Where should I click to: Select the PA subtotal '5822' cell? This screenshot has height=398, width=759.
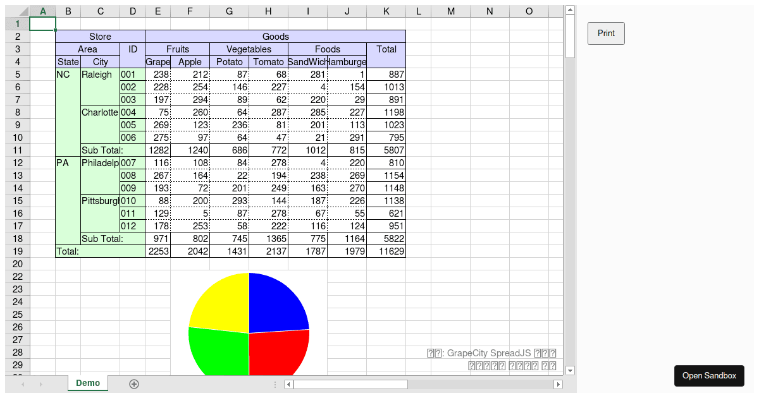(x=386, y=239)
